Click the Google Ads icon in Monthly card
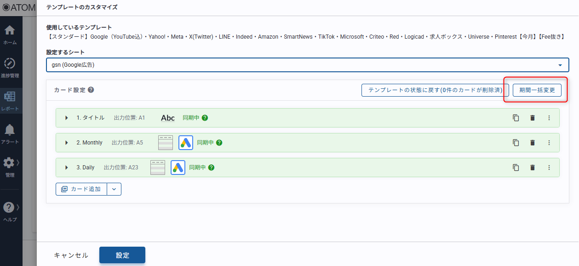 186,143
